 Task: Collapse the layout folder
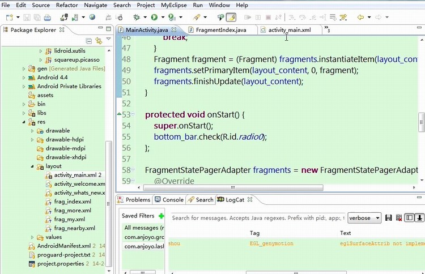(32, 166)
